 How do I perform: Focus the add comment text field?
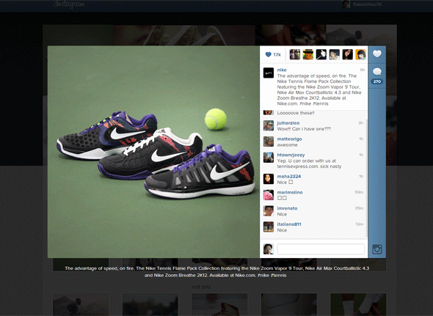tap(321, 249)
